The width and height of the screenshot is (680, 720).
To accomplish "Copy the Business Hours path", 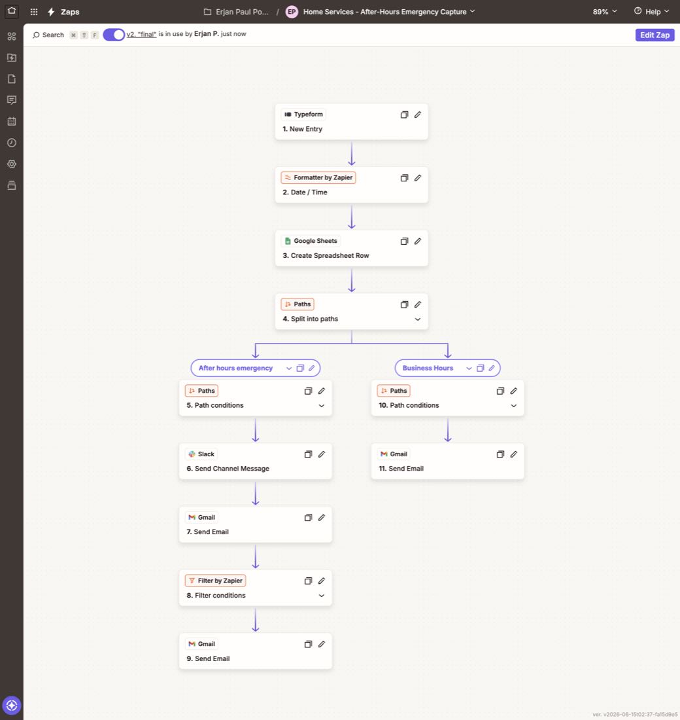I will 481,369.
